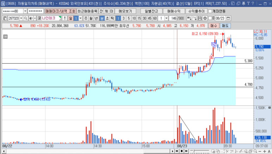This screenshot has width=272, height=154.
Task: Select the 초 second chart toggle
Action: coord(107,18)
